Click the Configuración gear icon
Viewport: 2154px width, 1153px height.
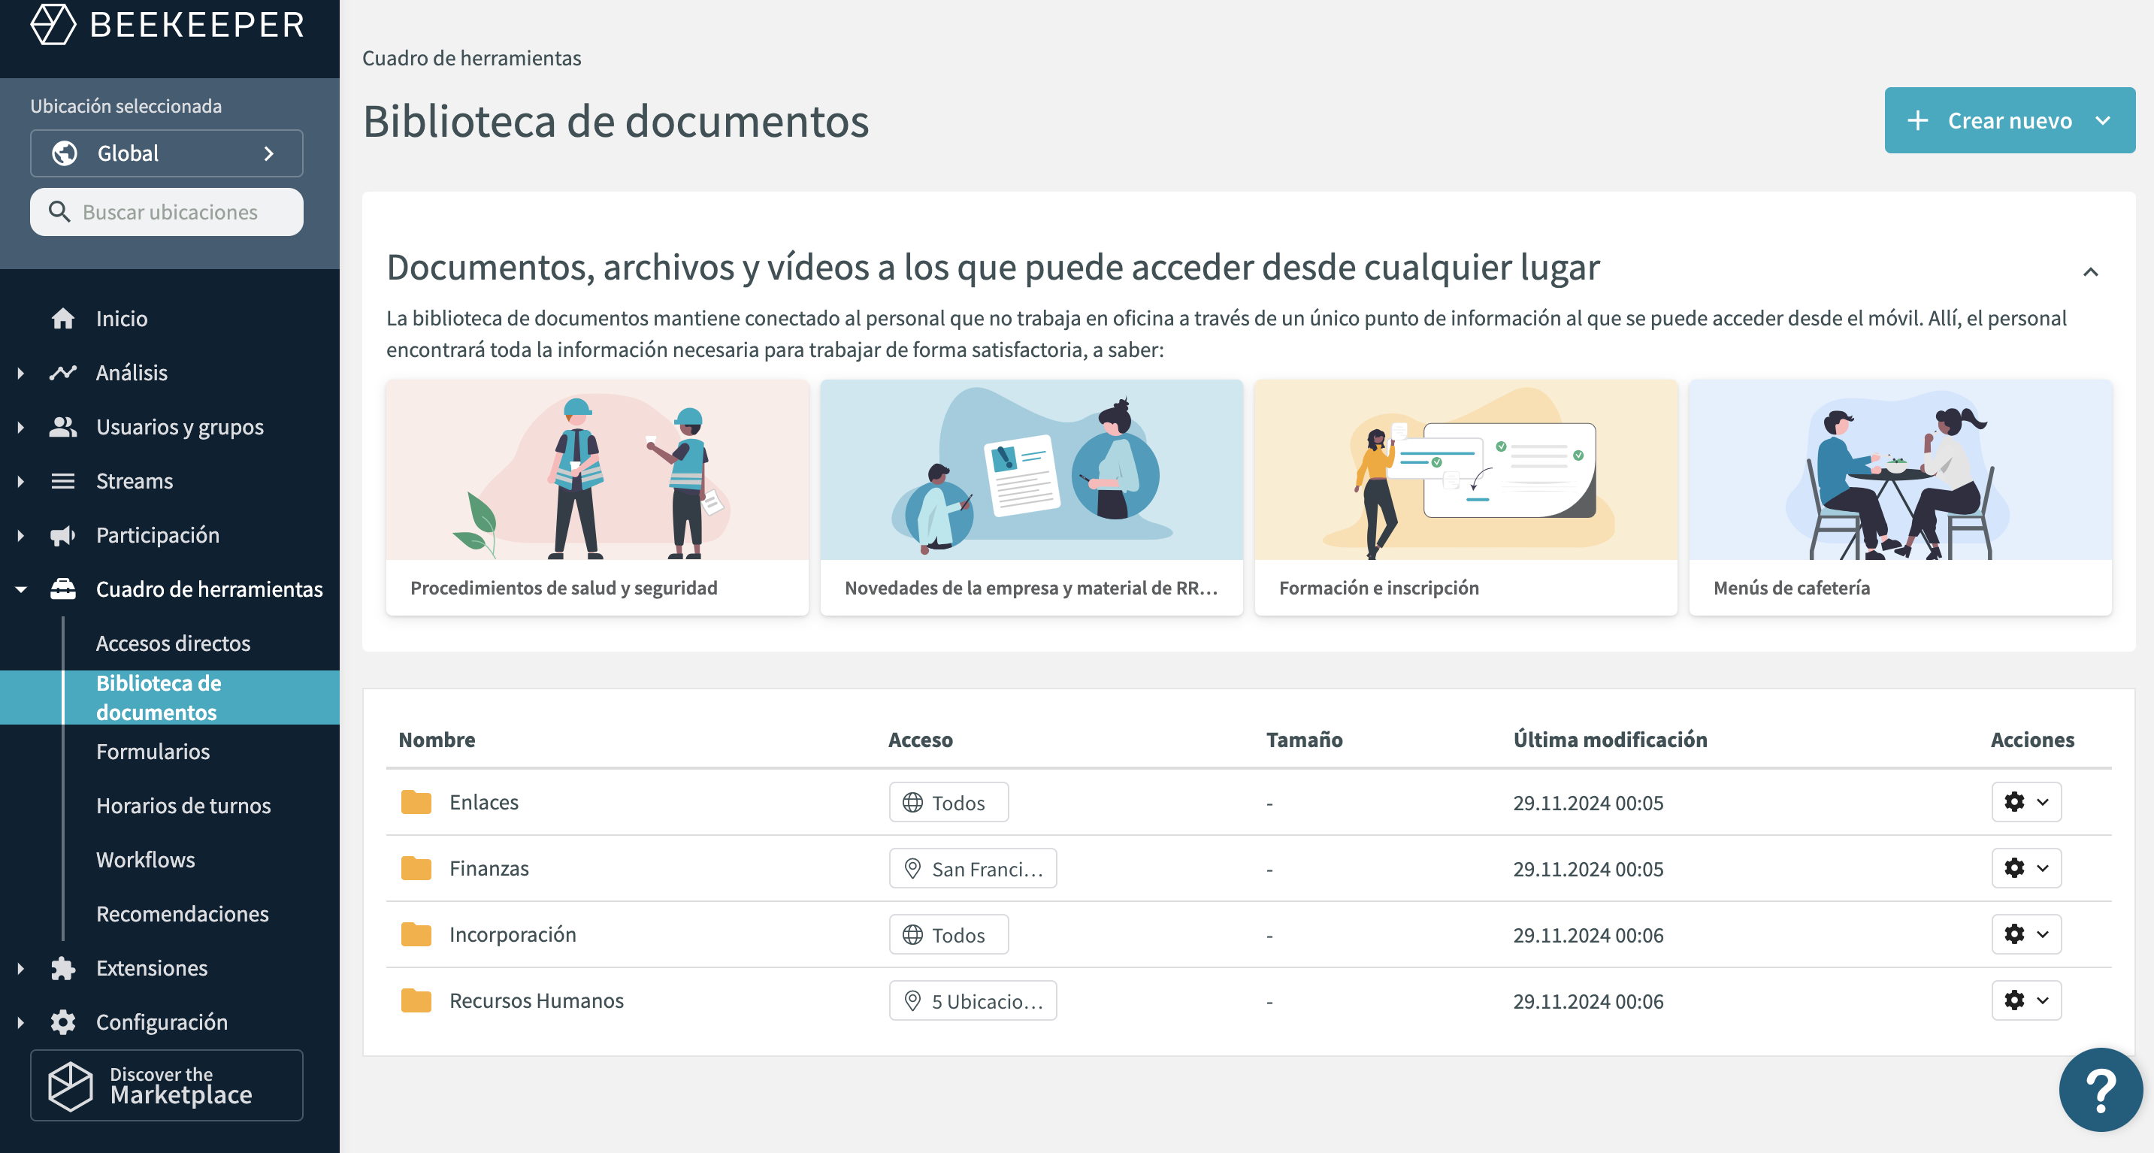(x=62, y=1022)
